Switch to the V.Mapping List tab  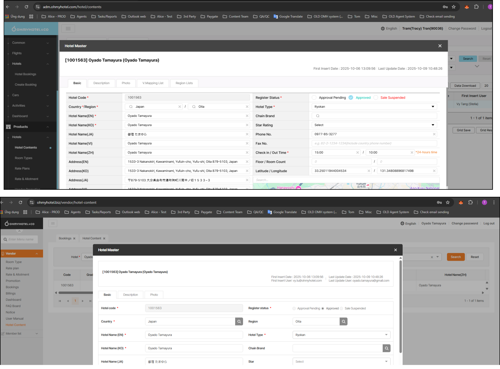click(153, 83)
